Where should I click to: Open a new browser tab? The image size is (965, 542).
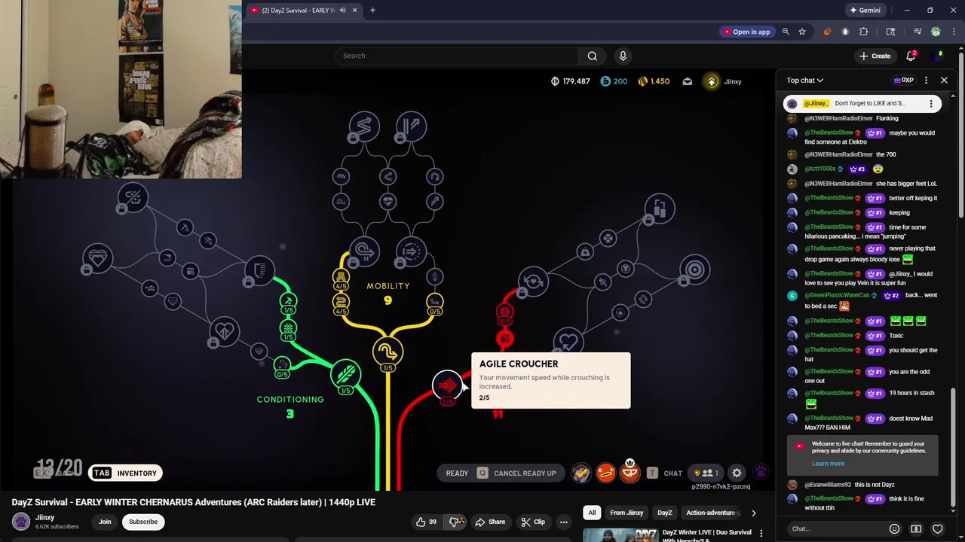click(372, 11)
